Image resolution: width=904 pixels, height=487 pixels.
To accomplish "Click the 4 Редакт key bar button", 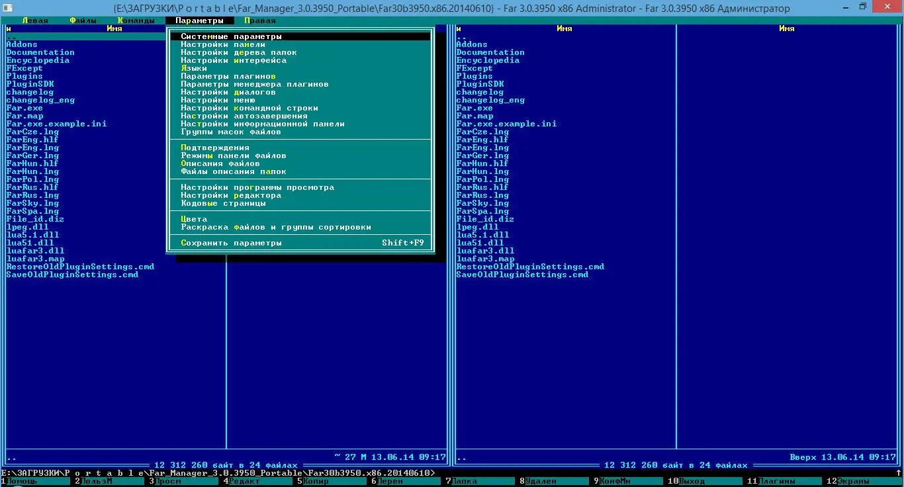I will click(258, 482).
